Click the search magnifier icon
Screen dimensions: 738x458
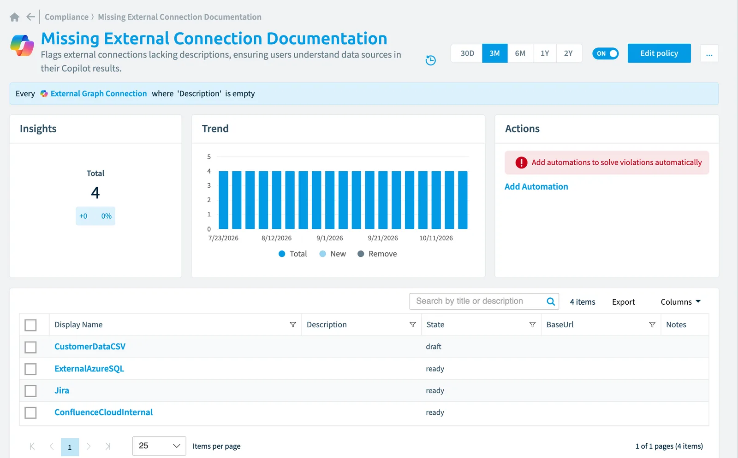[x=551, y=301]
